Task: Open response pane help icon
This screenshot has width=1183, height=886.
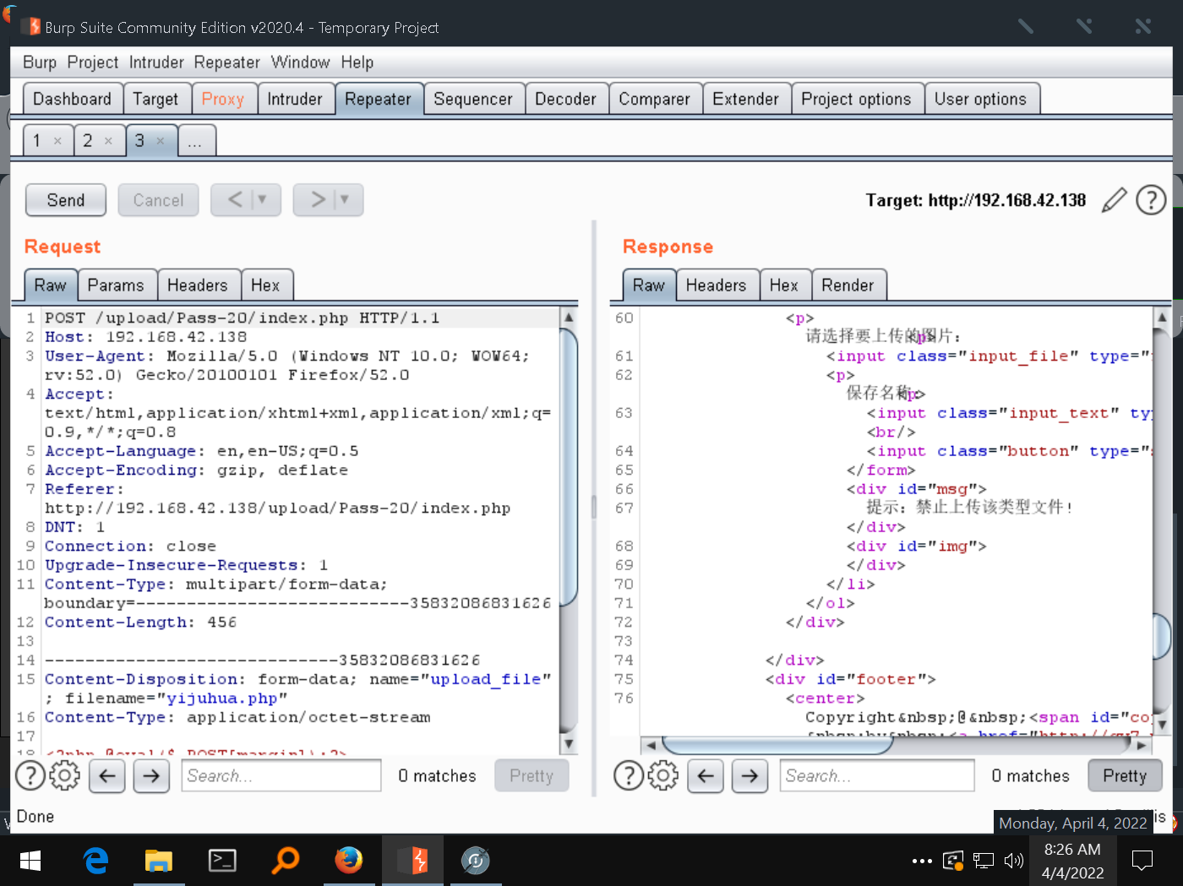Action: coord(629,775)
